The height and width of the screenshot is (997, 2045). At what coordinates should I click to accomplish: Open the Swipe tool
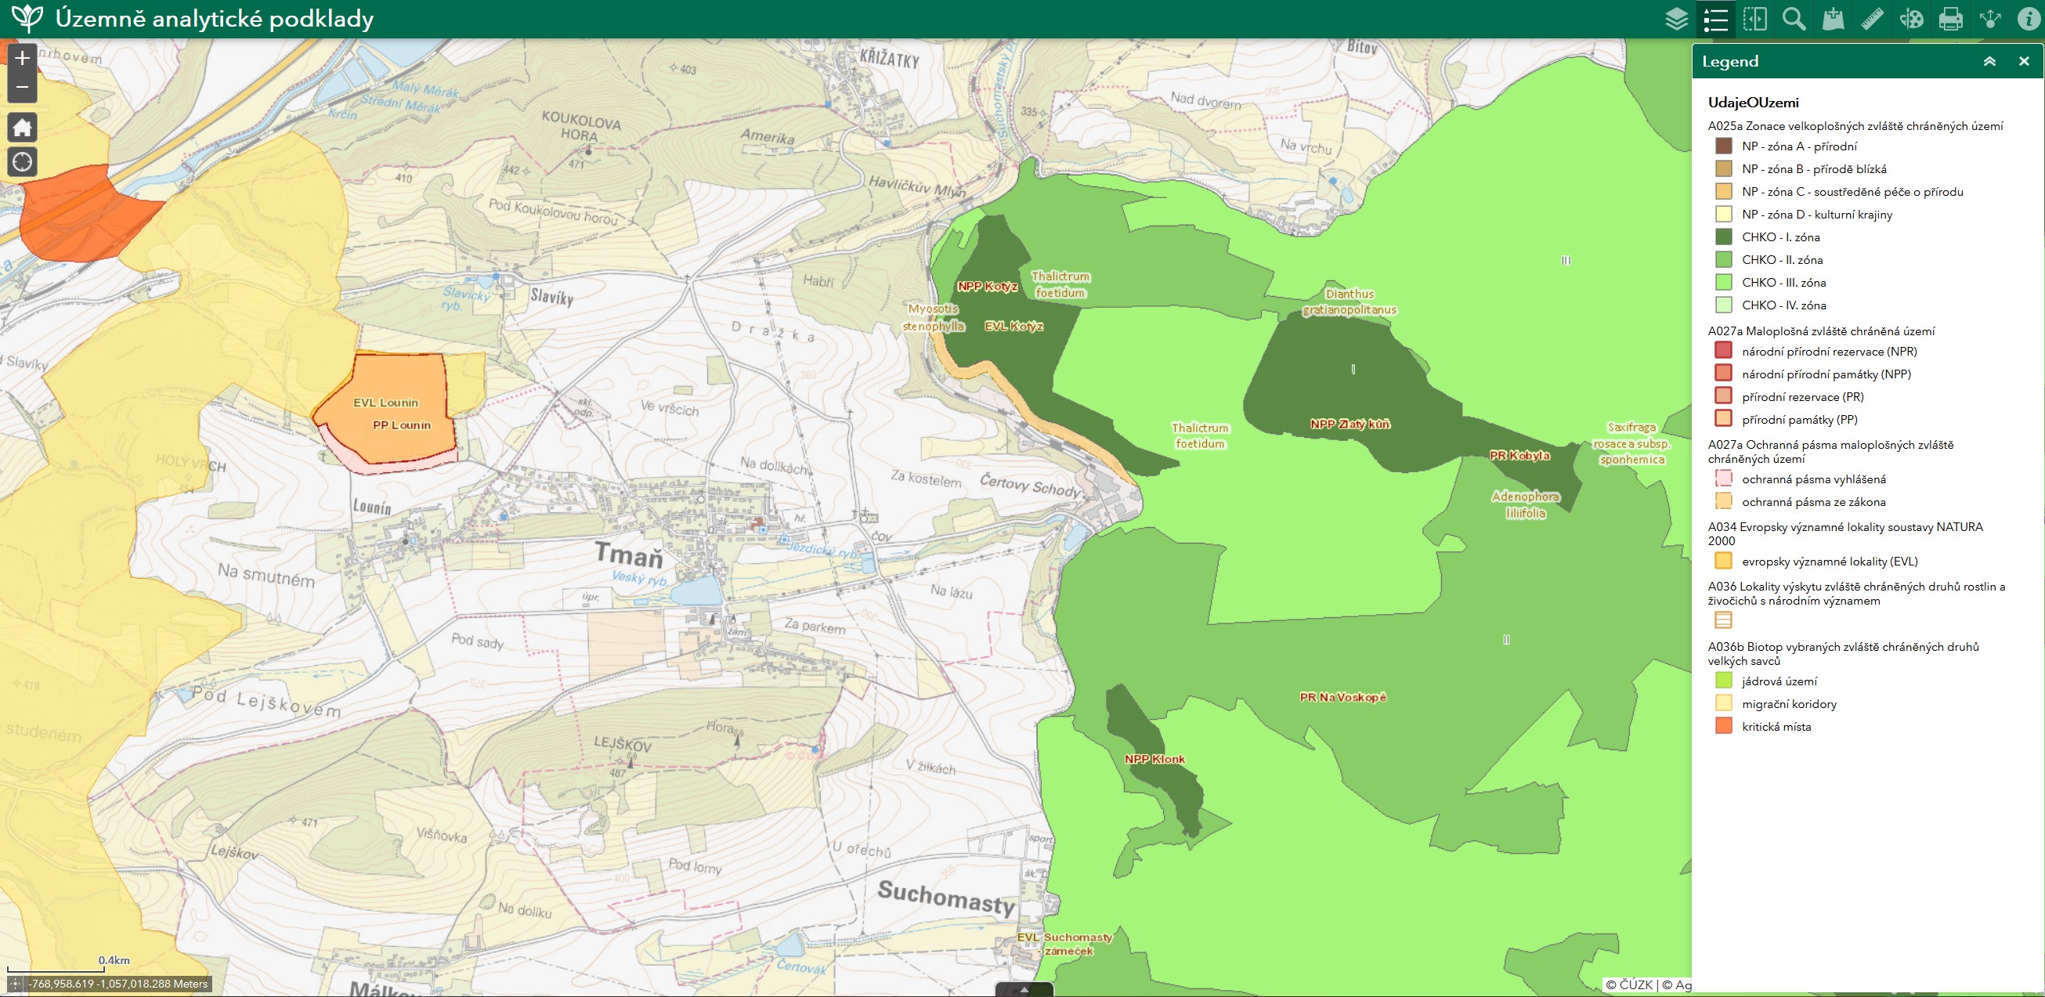(1754, 19)
